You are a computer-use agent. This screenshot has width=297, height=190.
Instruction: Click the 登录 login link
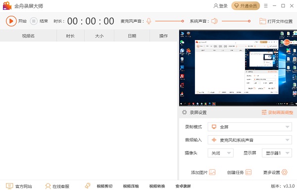click(x=221, y=6)
